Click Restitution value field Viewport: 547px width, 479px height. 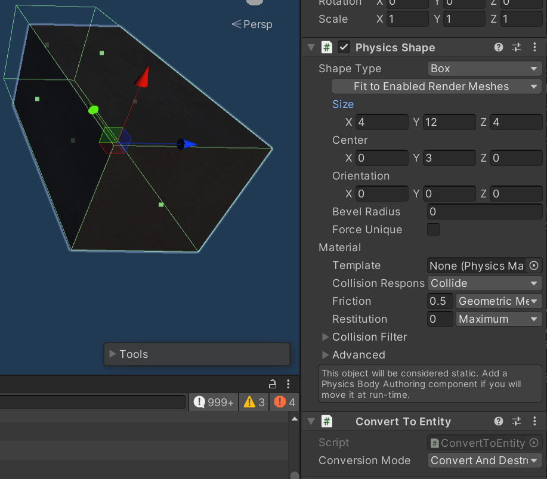click(x=440, y=319)
